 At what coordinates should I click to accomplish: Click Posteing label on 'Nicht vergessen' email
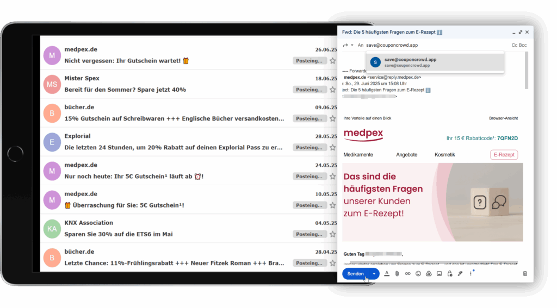point(310,61)
